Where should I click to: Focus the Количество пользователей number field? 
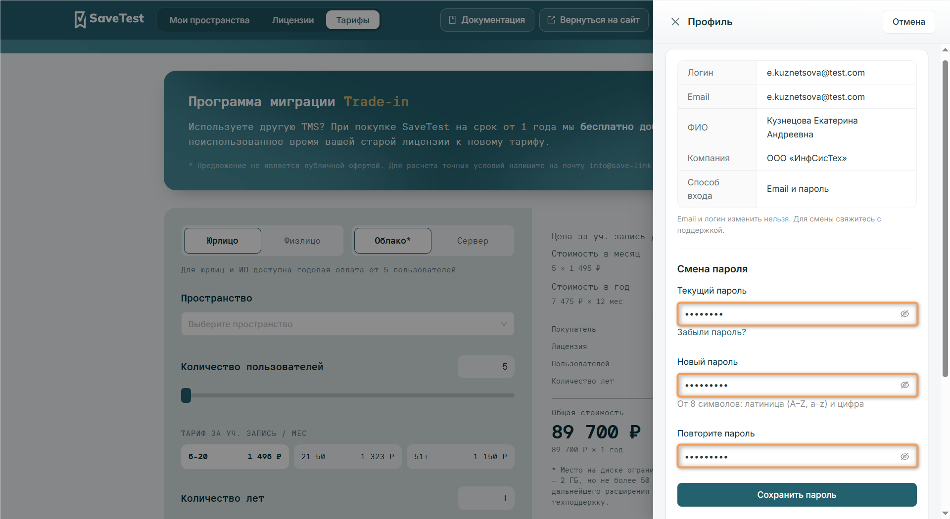[x=486, y=367]
